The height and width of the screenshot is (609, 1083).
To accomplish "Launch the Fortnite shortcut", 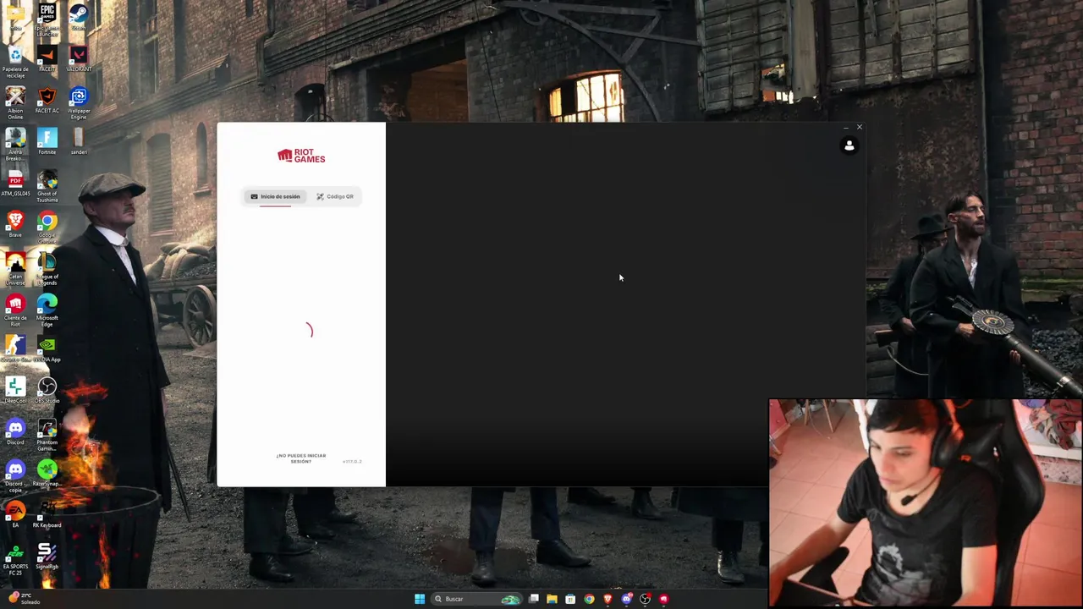I will tap(47, 141).
